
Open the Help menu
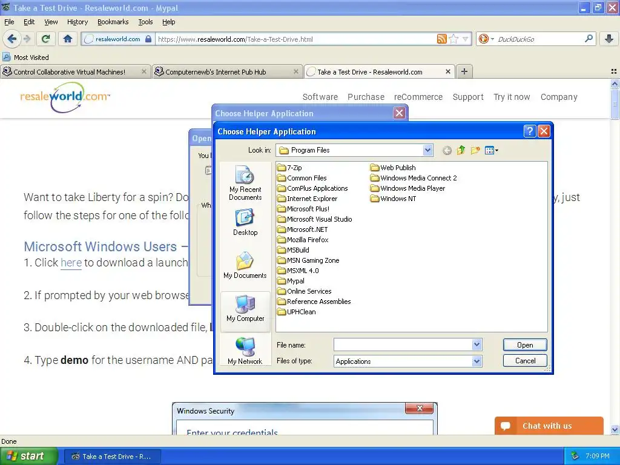tap(168, 22)
